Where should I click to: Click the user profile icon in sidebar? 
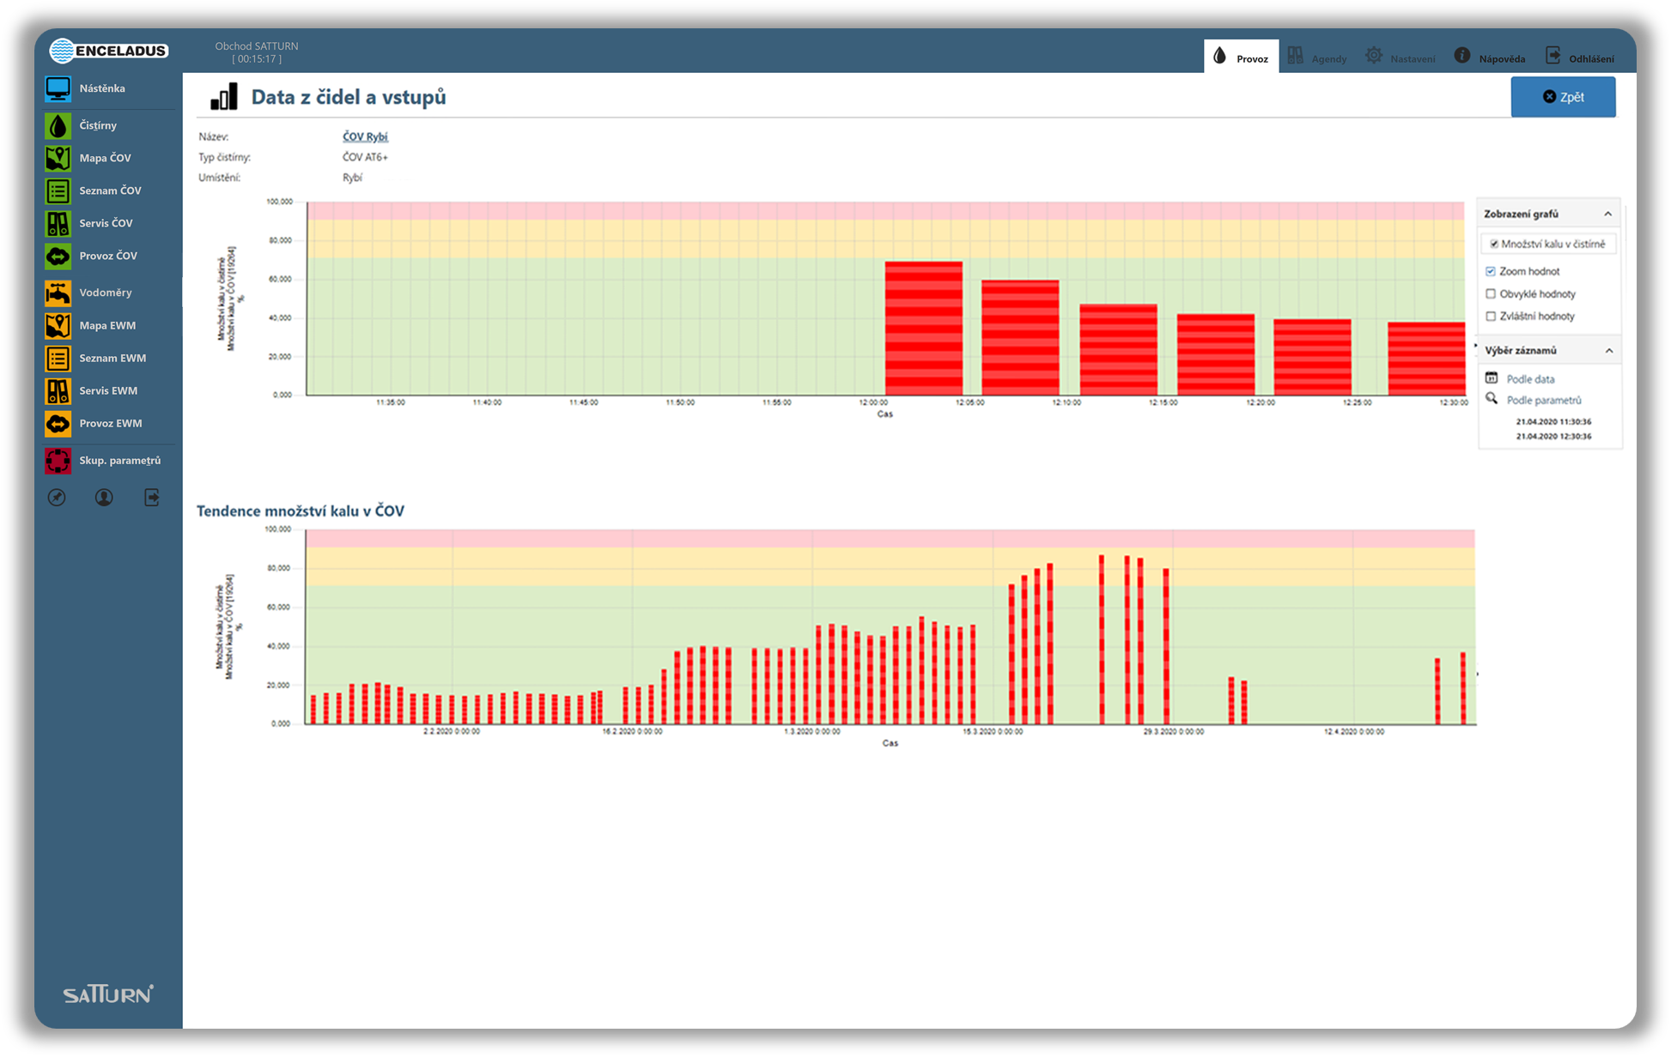pos(104,498)
